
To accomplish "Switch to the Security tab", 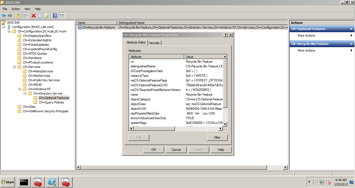I will click(154, 43).
